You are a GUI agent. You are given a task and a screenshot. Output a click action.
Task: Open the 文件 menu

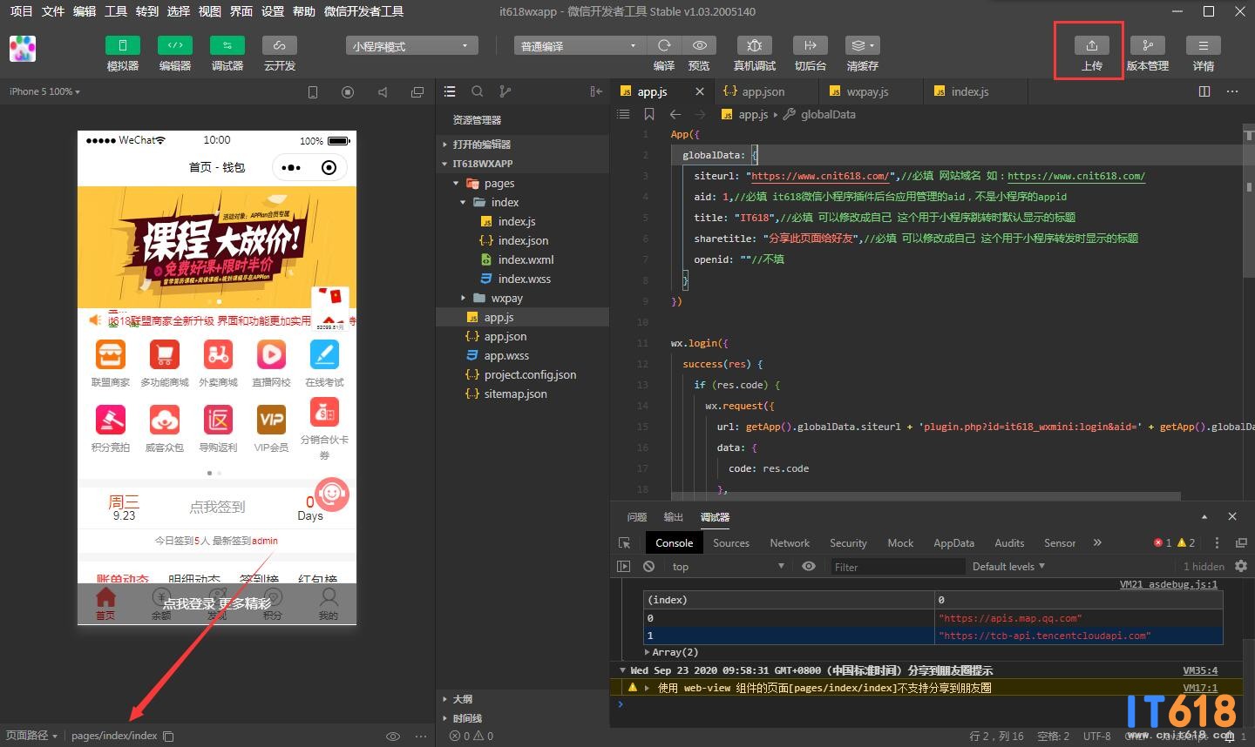[x=53, y=11]
